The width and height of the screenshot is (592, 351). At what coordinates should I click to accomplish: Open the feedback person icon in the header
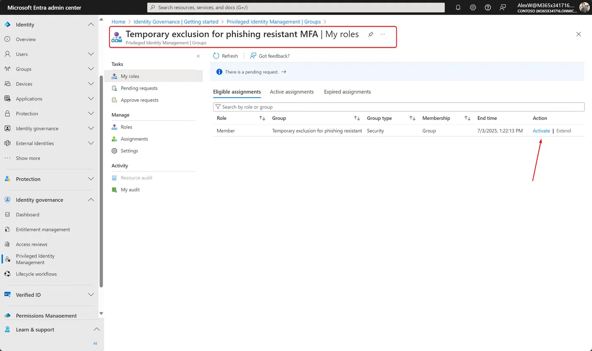tap(503, 8)
